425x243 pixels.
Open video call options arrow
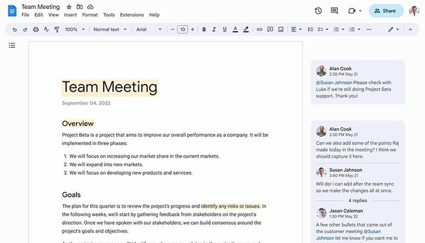click(x=360, y=11)
